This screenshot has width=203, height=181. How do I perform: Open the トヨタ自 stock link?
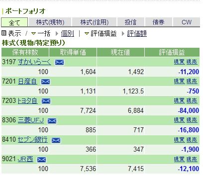(x=27, y=100)
